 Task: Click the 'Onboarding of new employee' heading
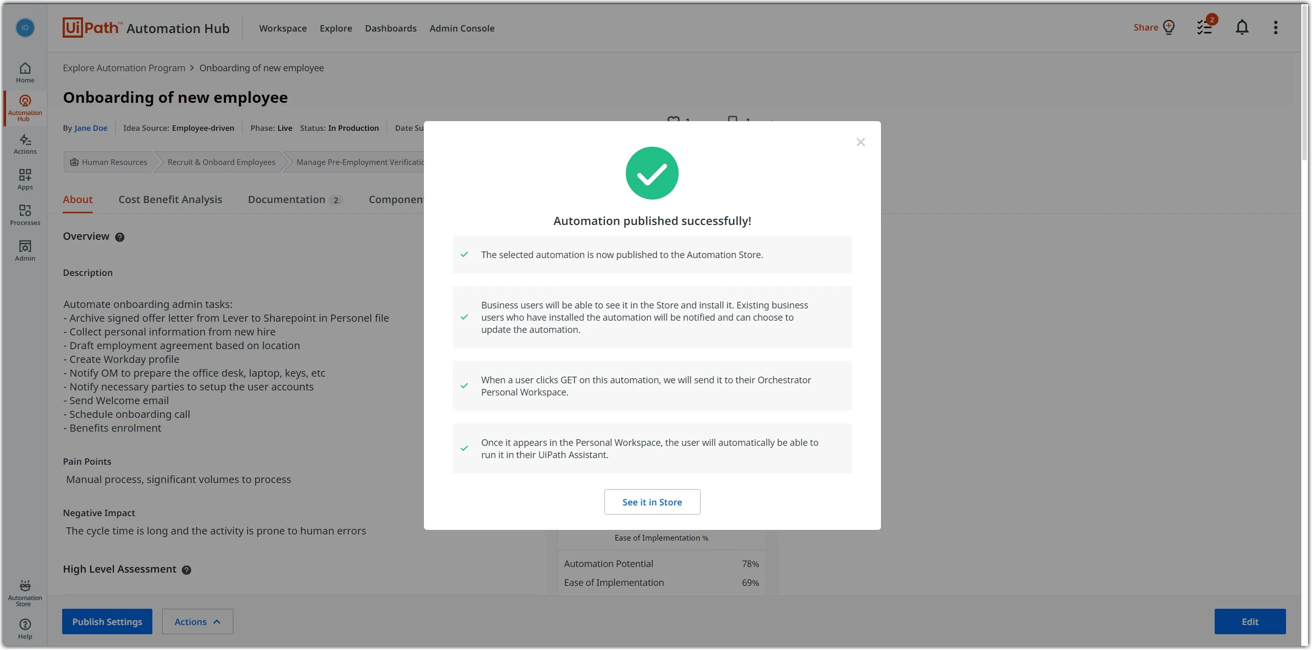(175, 97)
